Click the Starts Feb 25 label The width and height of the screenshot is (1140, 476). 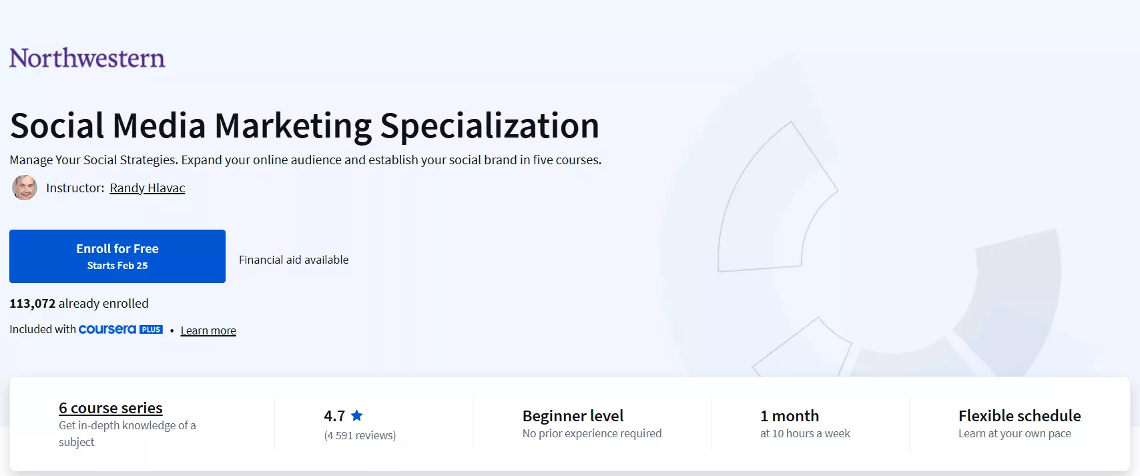point(117,266)
